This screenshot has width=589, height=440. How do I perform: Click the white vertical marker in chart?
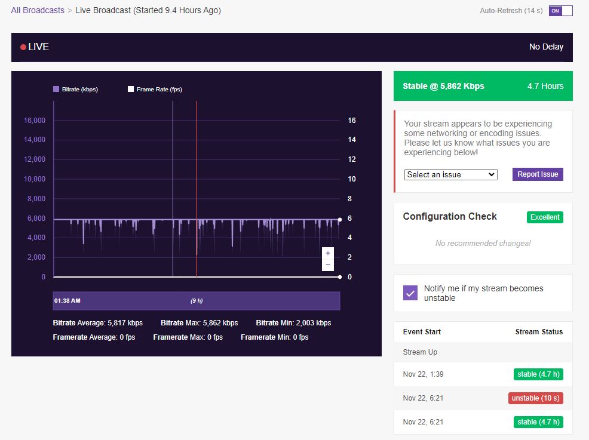tap(173, 179)
